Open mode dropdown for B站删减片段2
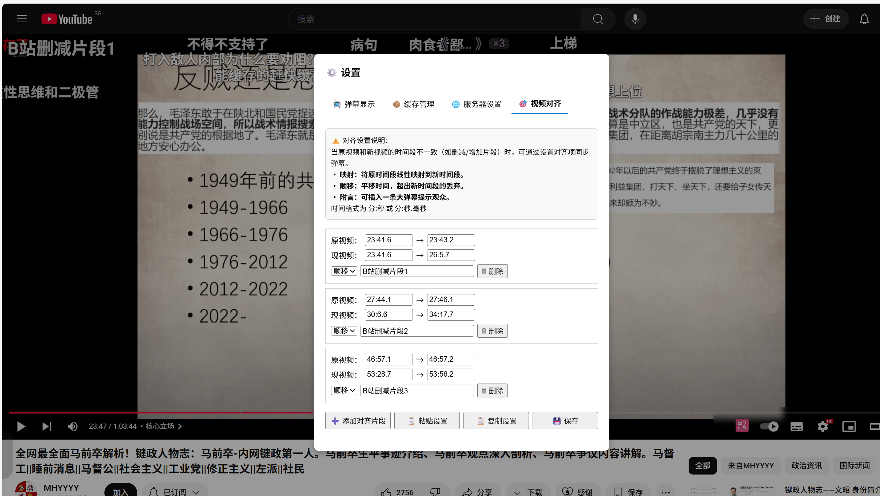This screenshot has width=880, height=496. (x=344, y=331)
